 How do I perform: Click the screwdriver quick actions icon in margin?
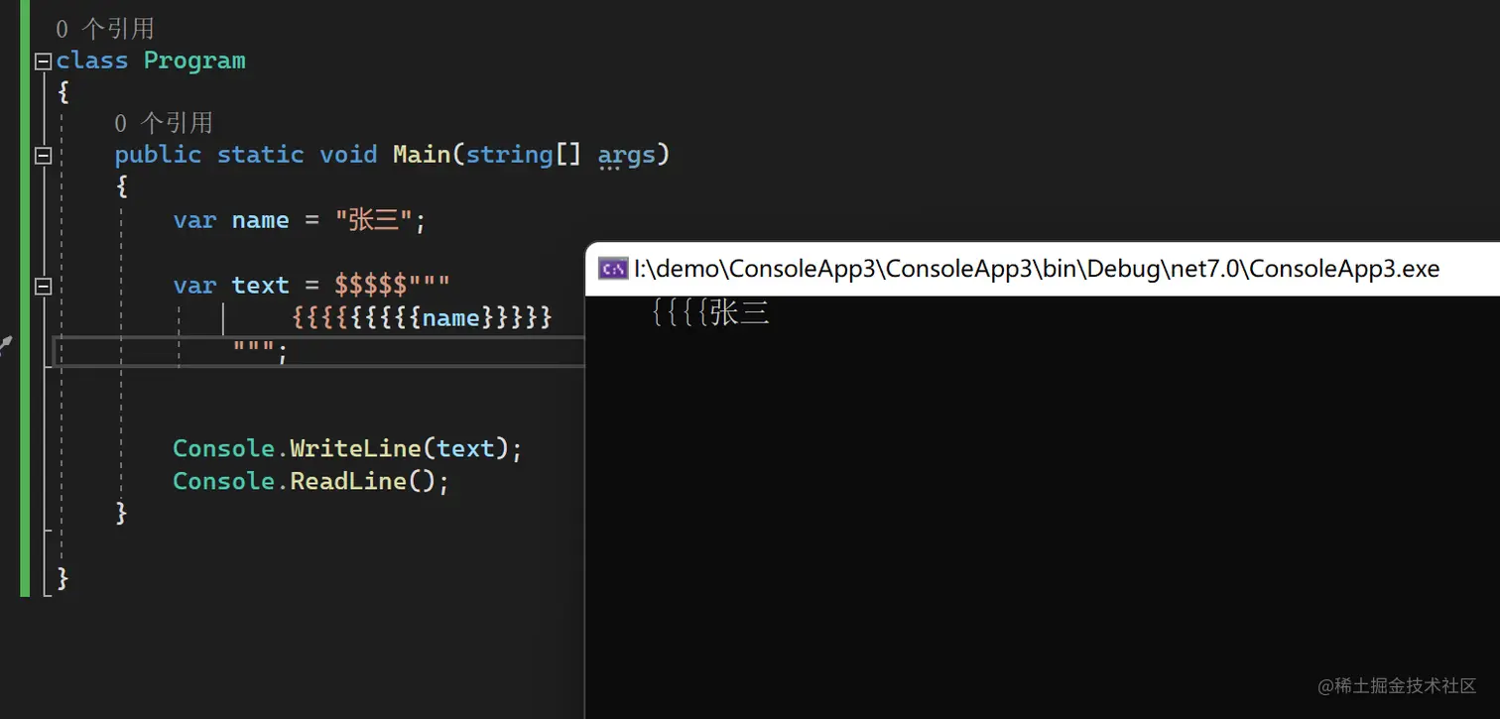point(5,345)
